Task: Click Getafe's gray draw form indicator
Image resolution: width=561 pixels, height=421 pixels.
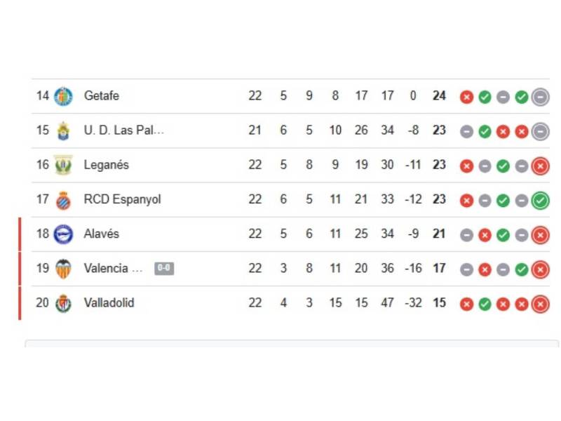Action: [x=503, y=98]
